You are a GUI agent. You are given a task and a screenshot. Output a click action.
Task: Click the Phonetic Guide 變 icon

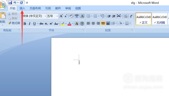77,16
